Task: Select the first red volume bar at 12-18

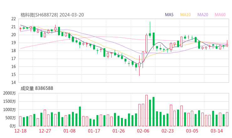Action: click(20, 121)
